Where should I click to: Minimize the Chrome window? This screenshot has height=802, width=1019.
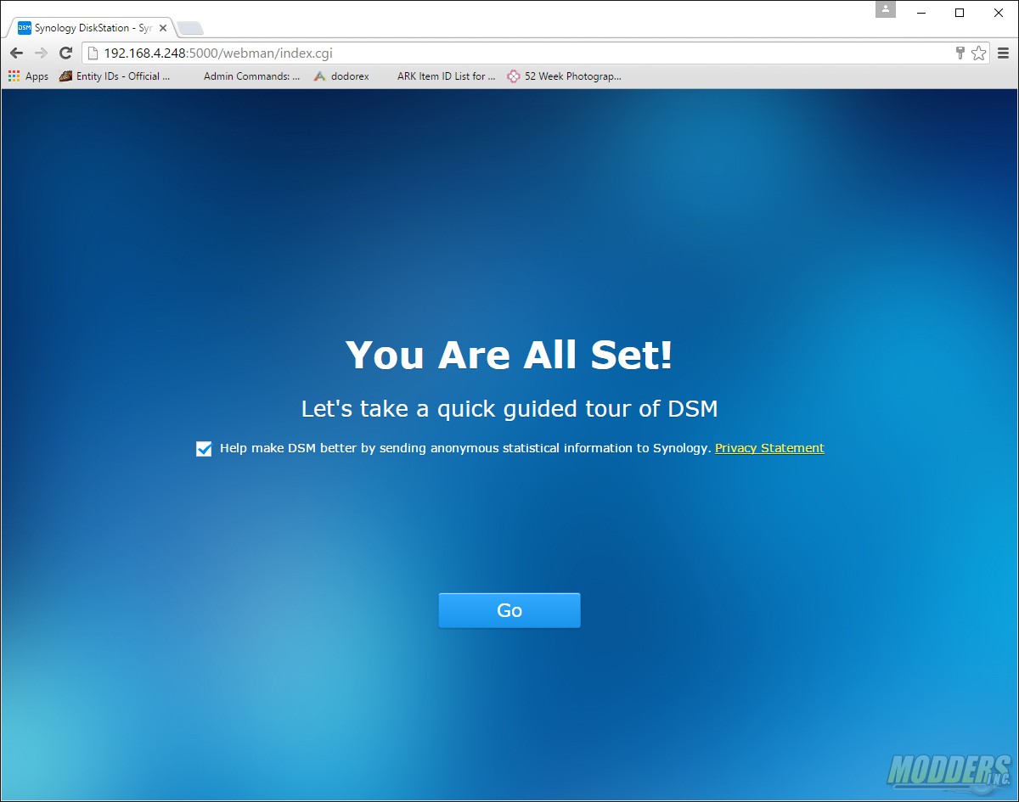(921, 13)
